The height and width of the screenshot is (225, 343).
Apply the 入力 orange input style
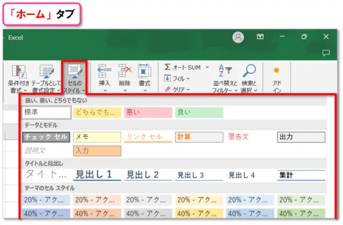(97, 151)
